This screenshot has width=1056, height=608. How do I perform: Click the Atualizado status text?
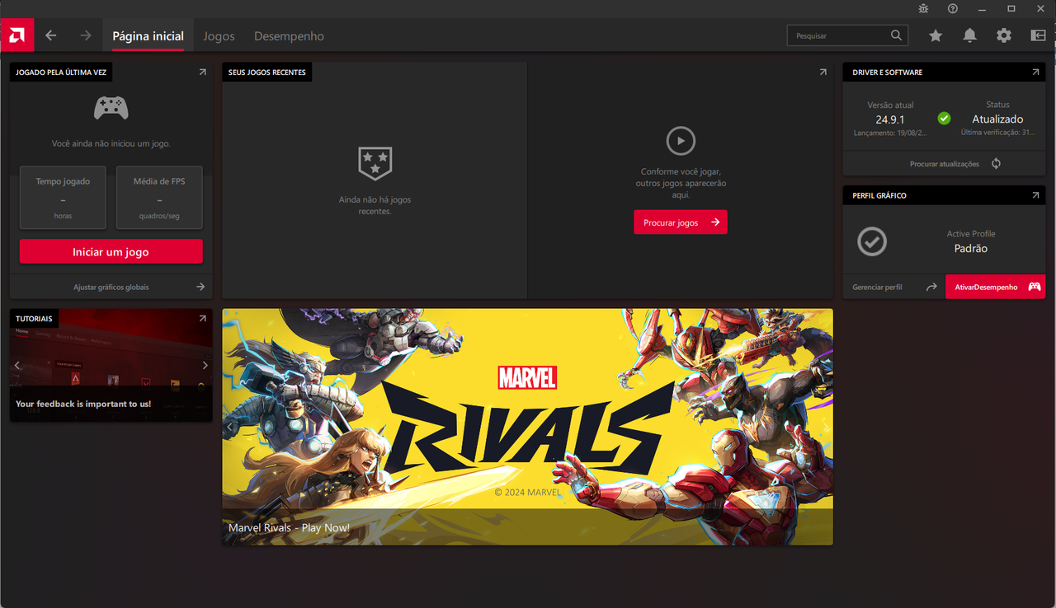point(997,119)
